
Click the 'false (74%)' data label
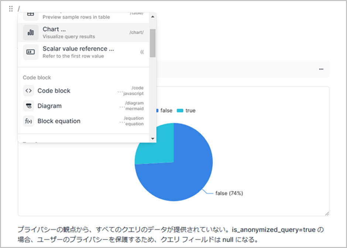[x=229, y=193]
